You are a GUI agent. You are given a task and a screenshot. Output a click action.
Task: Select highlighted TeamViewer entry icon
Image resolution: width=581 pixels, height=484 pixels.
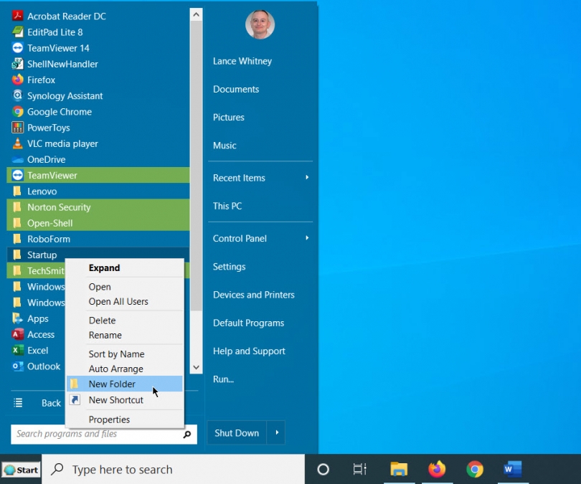click(x=17, y=175)
